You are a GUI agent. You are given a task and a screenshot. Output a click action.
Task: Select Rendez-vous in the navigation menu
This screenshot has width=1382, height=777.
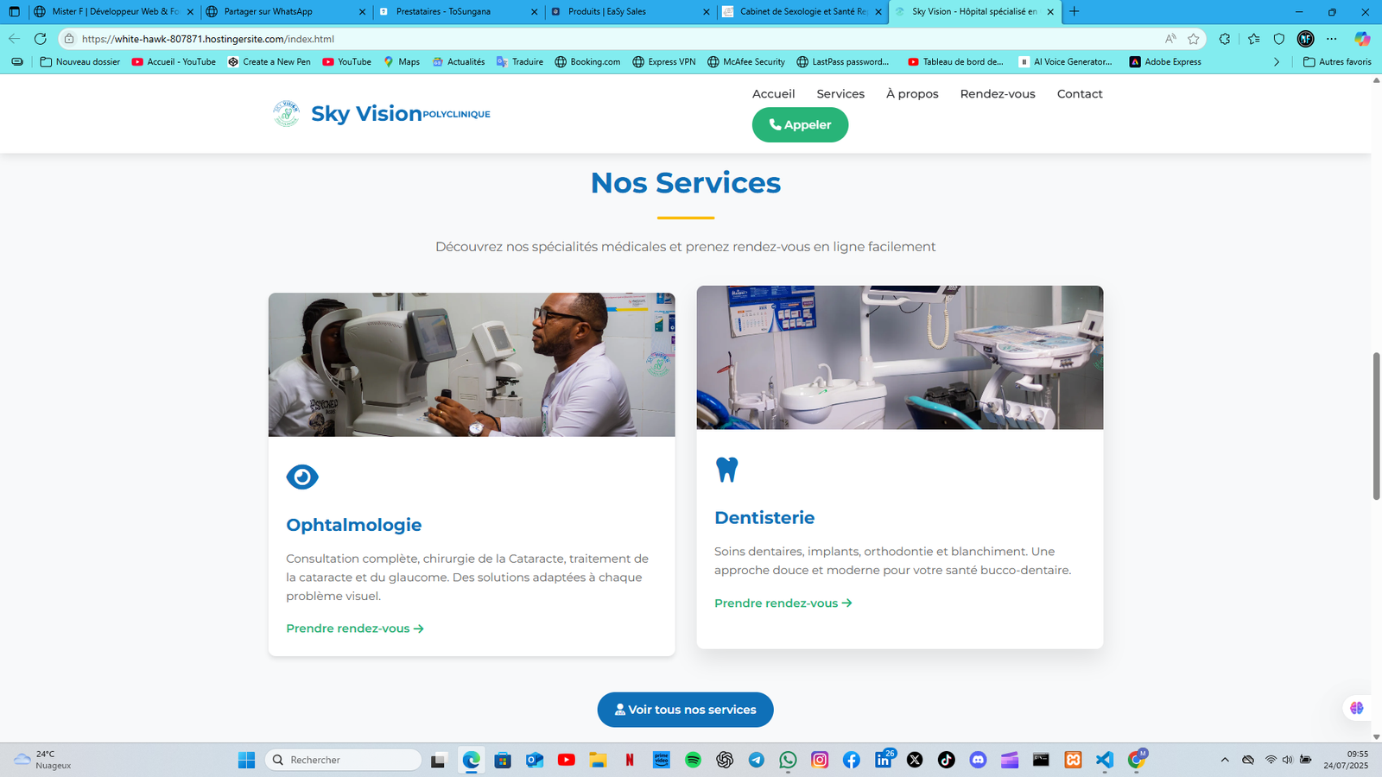coord(998,94)
